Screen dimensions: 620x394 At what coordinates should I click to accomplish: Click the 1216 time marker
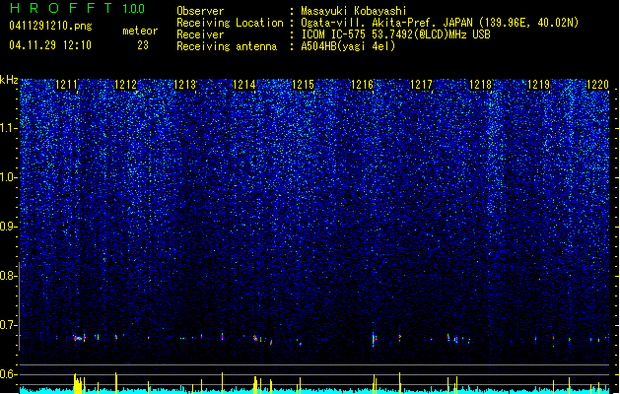[x=362, y=85]
